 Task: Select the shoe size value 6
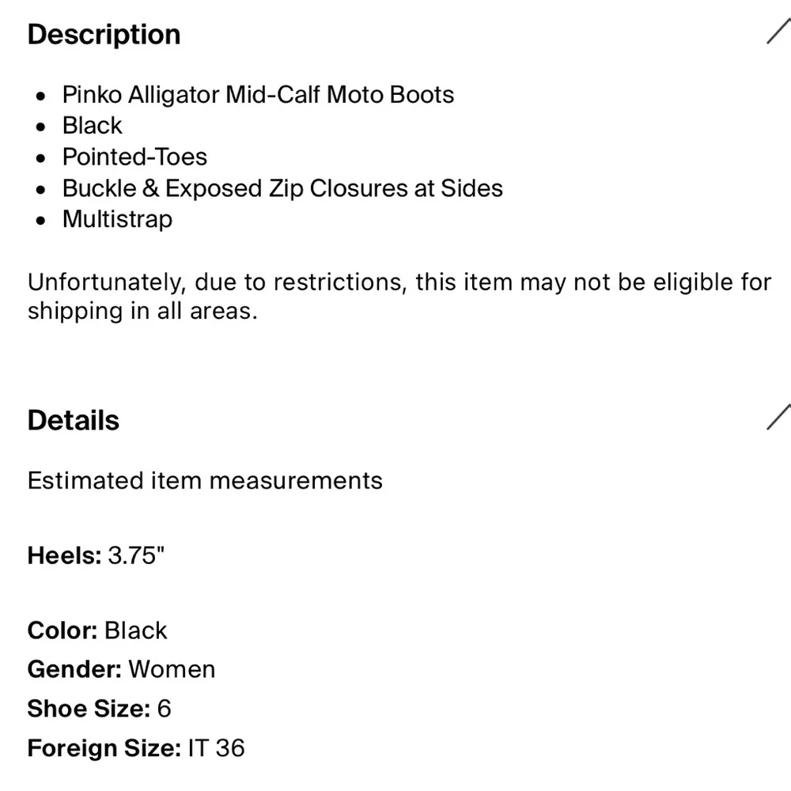tap(164, 708)
